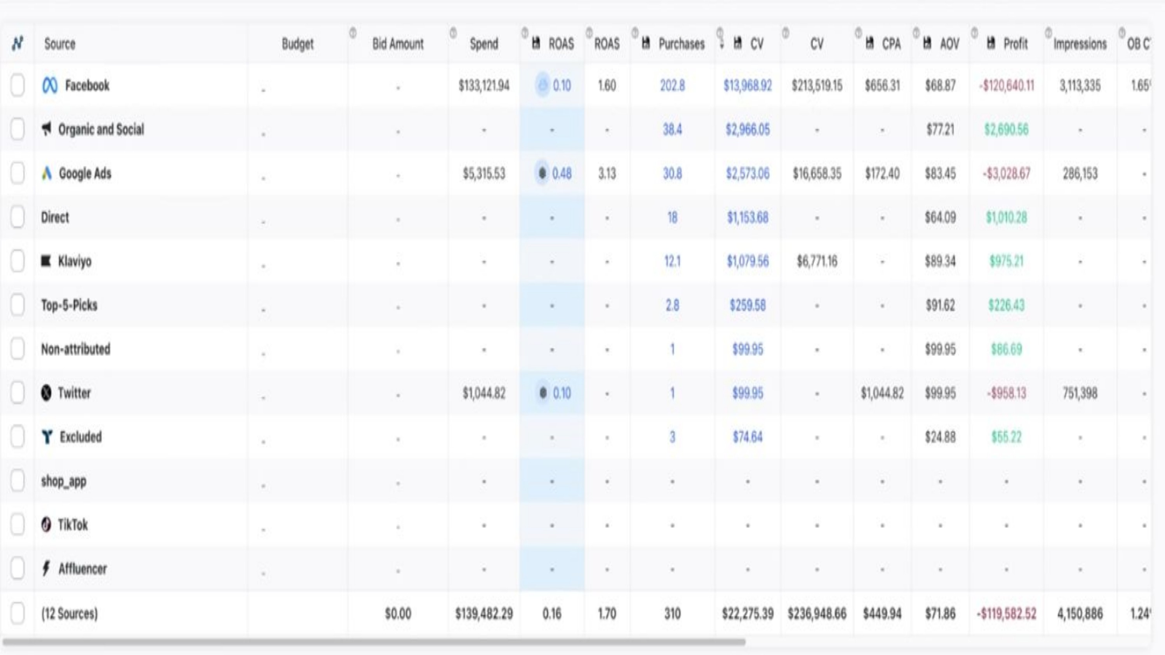Click the Twitter X logo icon
Image resolution: width=1165 pixels, height=655 pixels.
46,393
